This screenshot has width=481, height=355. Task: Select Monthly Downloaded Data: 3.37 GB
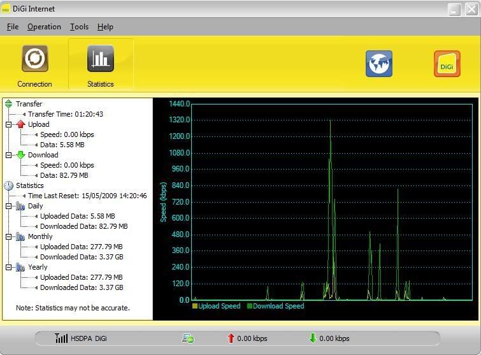[x=82, y=257]
